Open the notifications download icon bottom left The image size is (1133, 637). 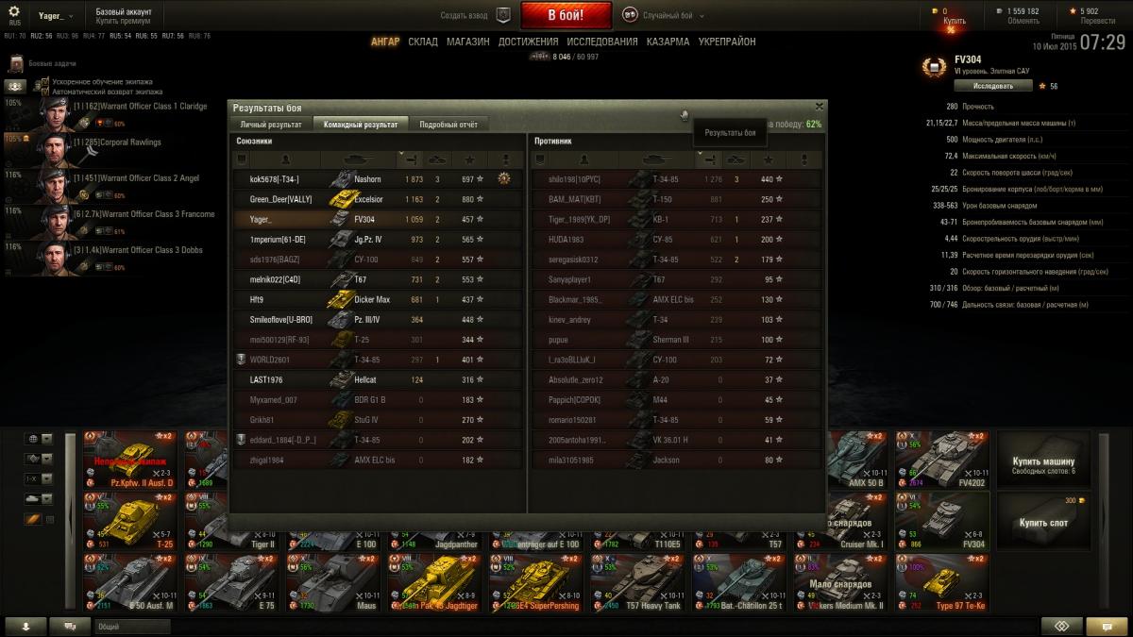(x=25, y=626)
